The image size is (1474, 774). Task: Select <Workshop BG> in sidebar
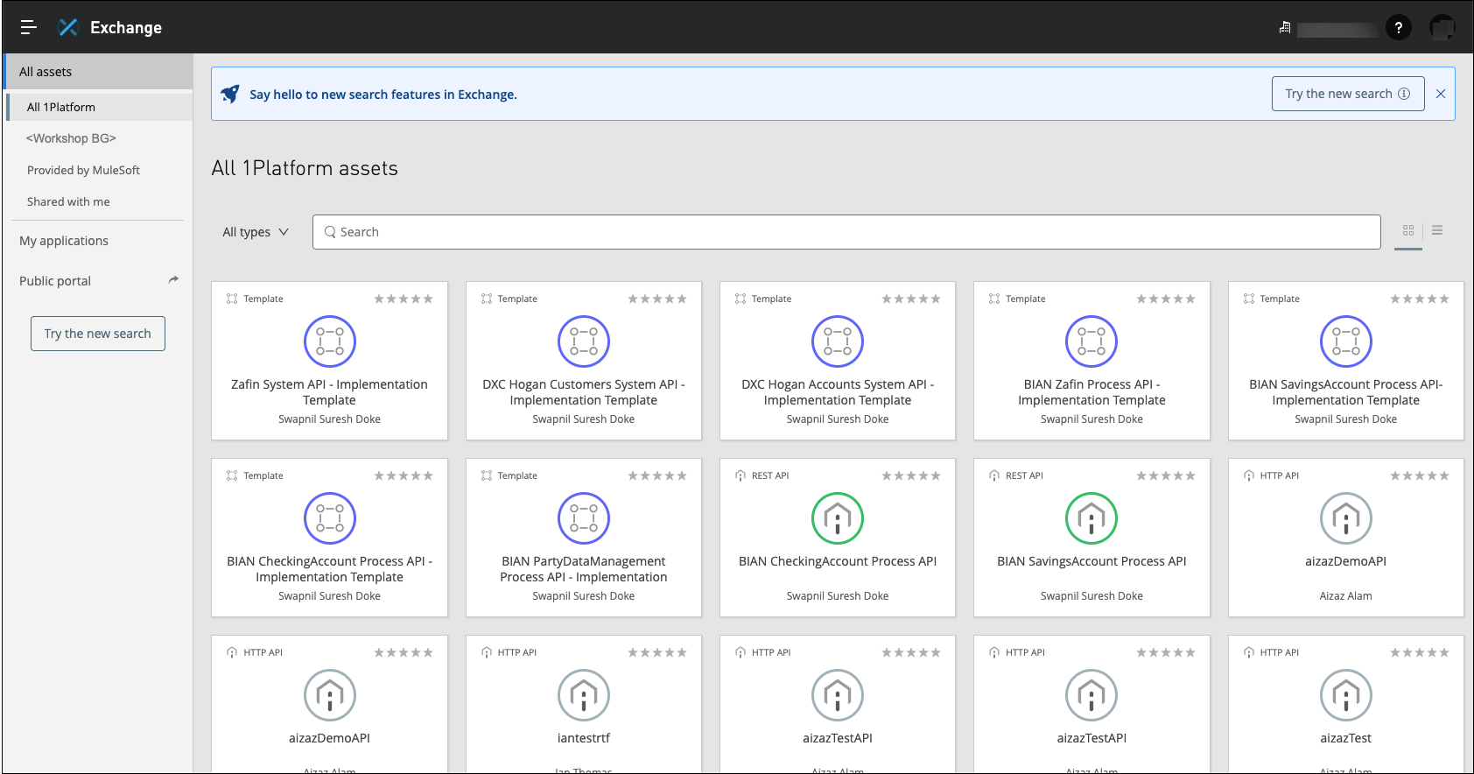pos(71,138)
